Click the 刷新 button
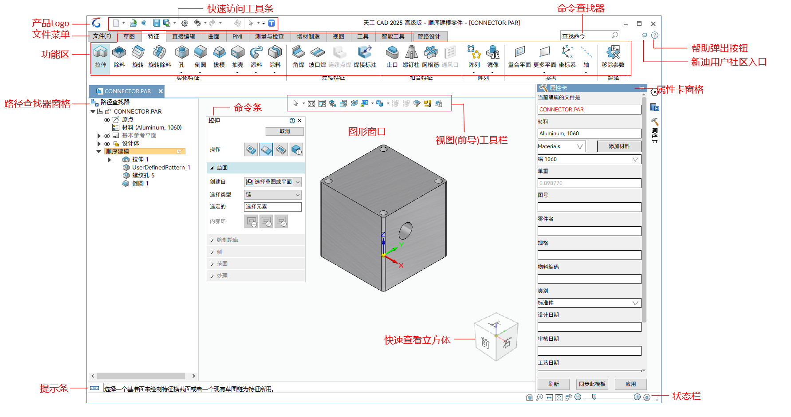The image size is (791, 417). 553,384
